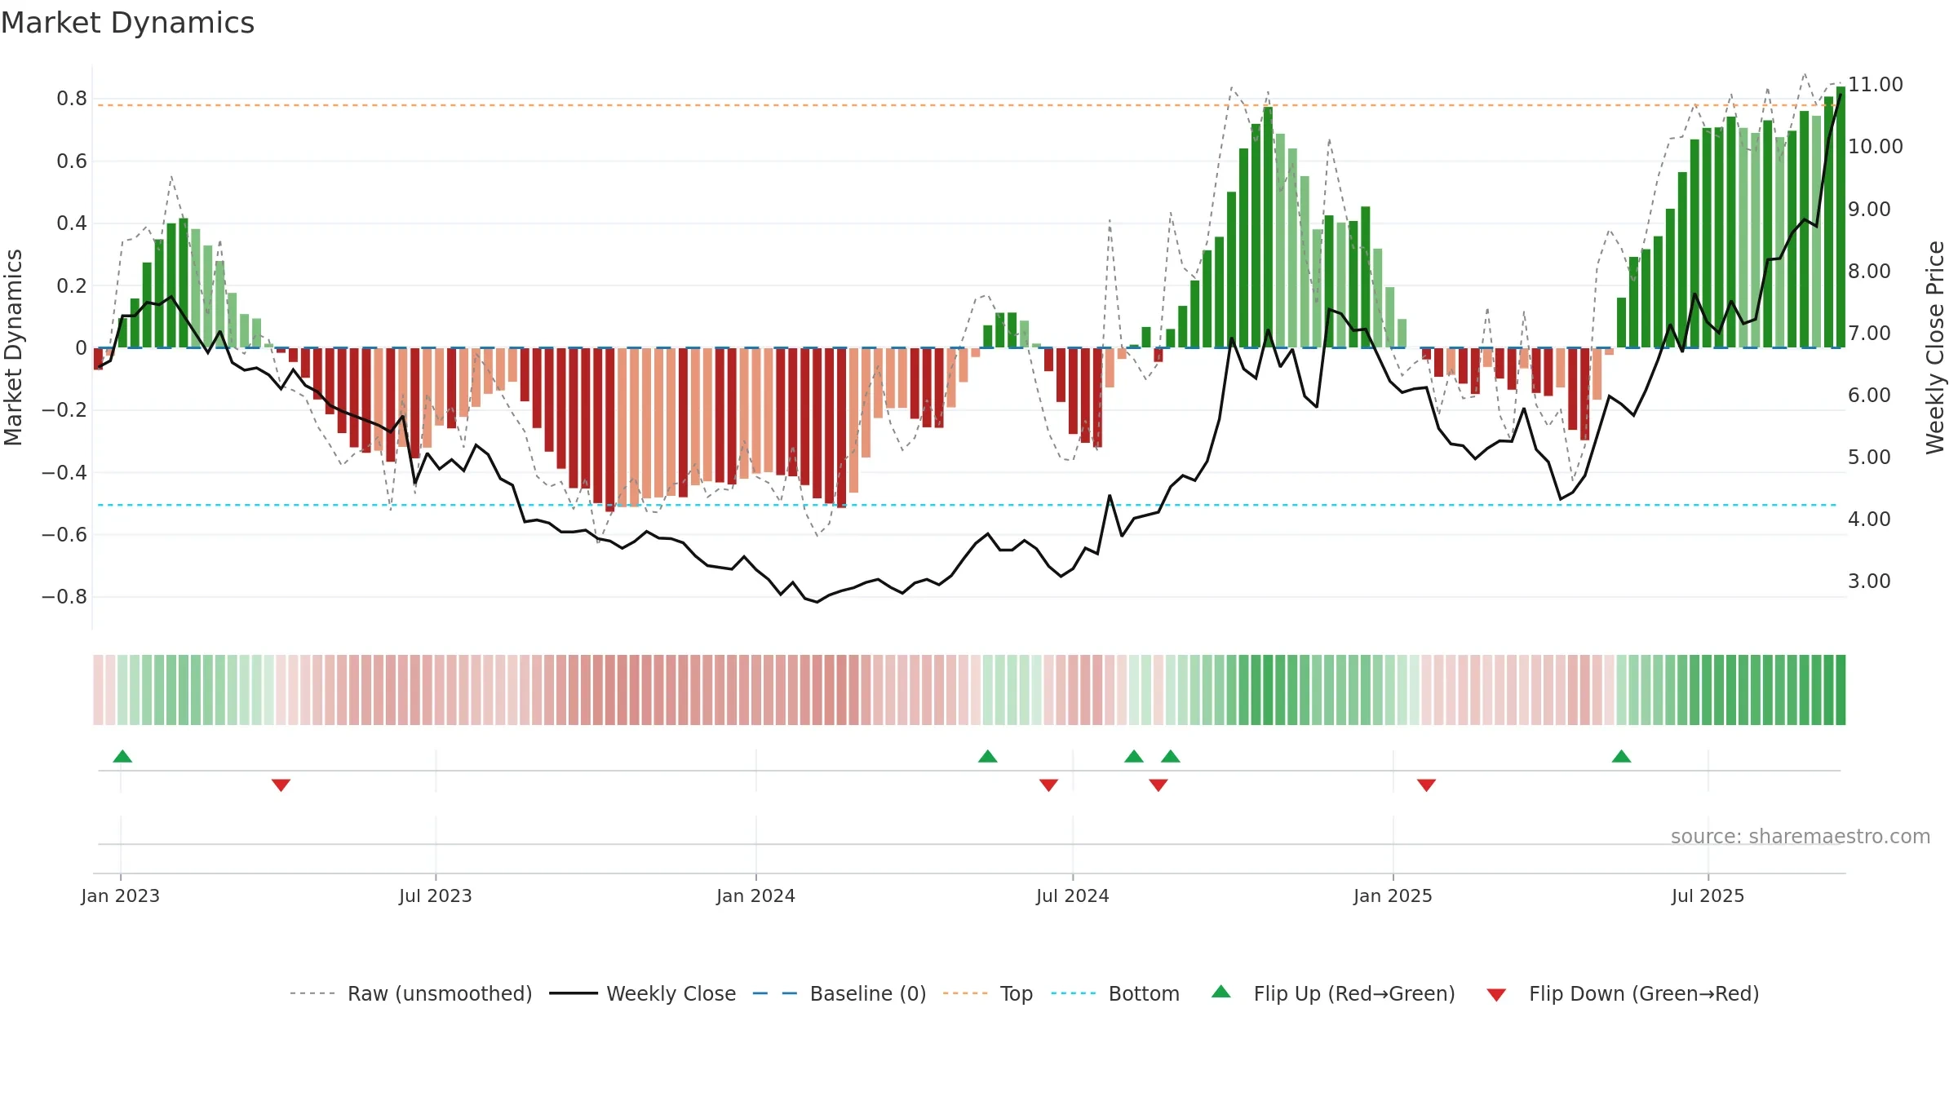Click the tallest green bar at far right
This screenshot has width=1958, height=1101.
click(1841, 217)
